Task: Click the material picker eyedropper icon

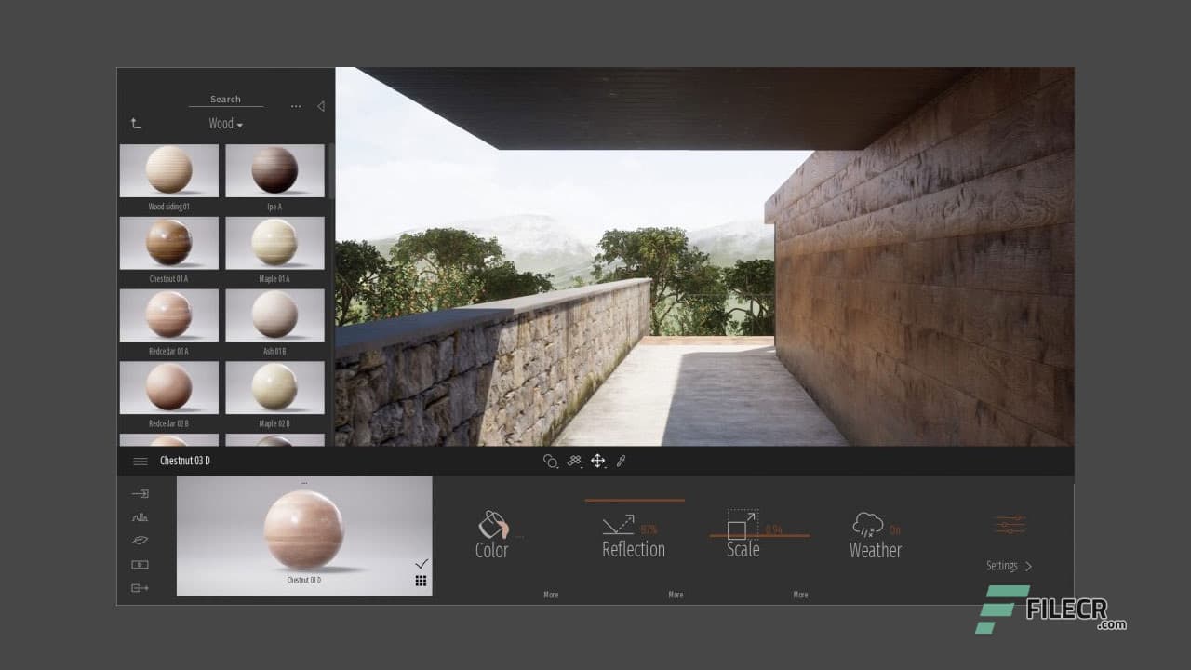Action: [622, 461]
